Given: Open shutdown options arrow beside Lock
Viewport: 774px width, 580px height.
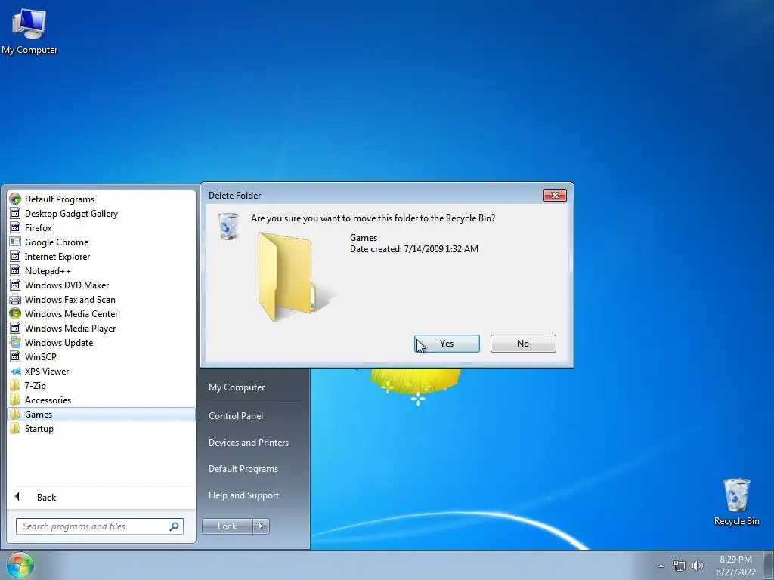Looking at the screenshot, I should [x=261, y=526].
